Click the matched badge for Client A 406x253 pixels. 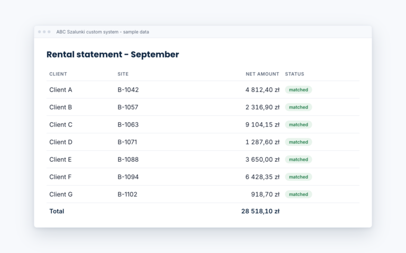[299, 90]
